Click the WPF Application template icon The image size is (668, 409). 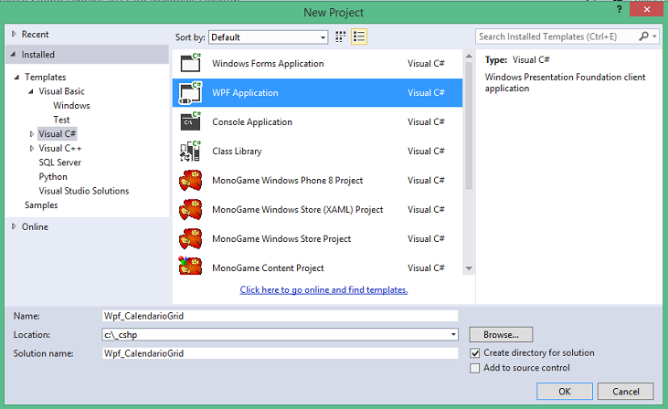(x=190, y=92)
